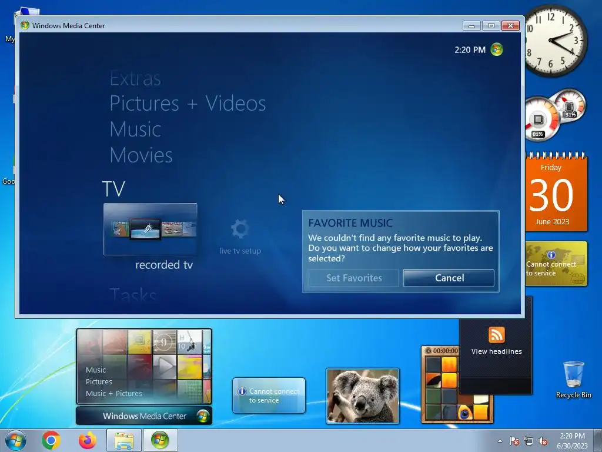Select Pictures in the Media Center gadget

click(x=99, y=381)
